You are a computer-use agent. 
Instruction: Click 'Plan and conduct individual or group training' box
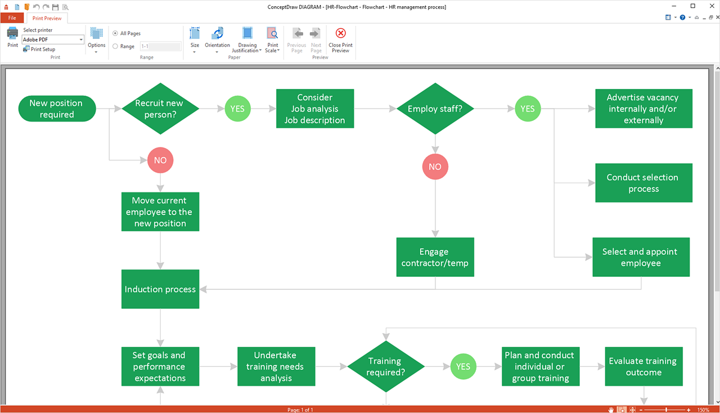click(541, 366)
